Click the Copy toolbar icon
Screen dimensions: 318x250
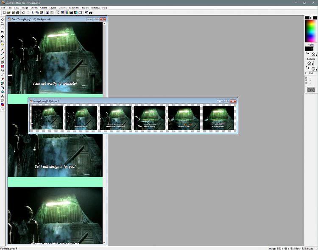click(37, 13)
